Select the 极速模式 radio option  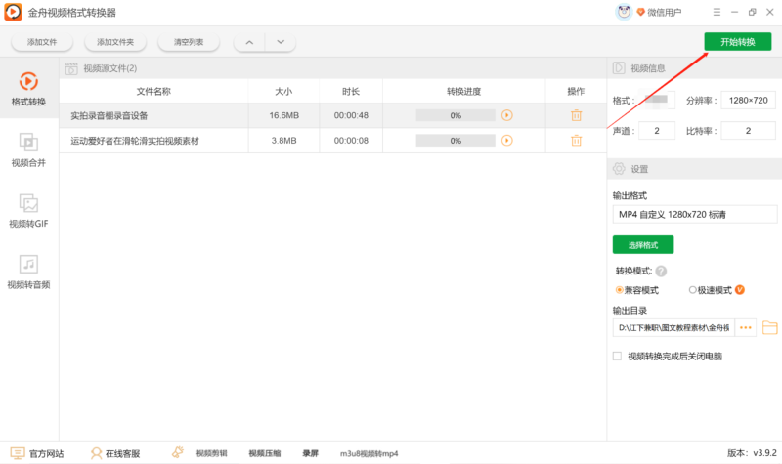tap(693, 290)
